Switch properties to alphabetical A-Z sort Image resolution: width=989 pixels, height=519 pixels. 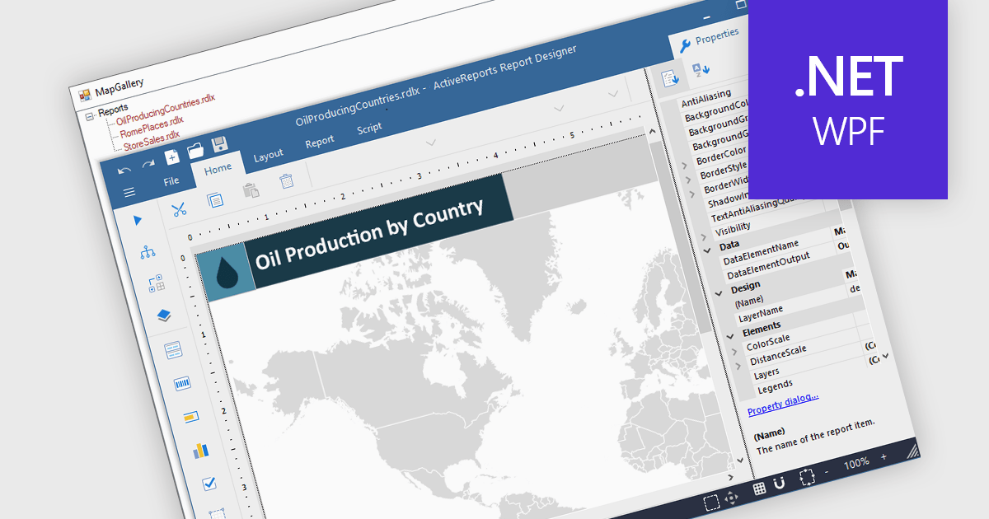pos(701,69)
